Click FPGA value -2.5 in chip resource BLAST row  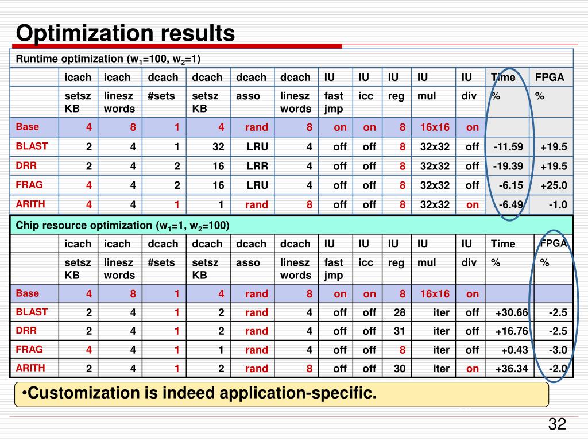coord(558,312)
